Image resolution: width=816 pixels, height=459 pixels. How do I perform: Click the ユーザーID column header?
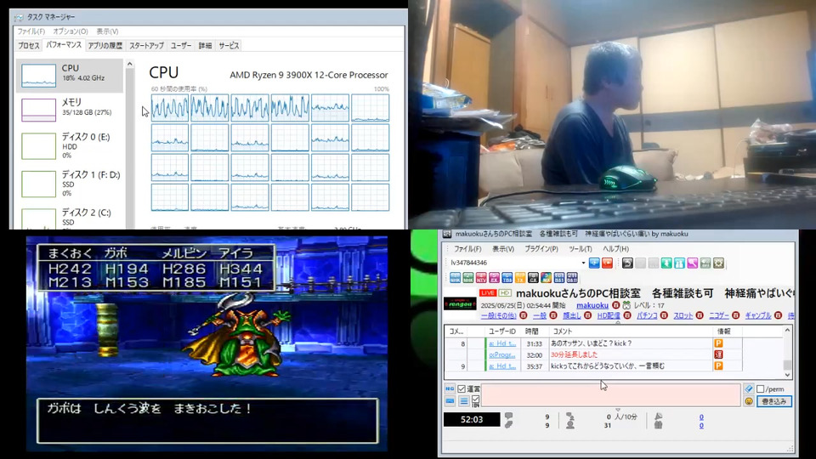pos(501,331)
